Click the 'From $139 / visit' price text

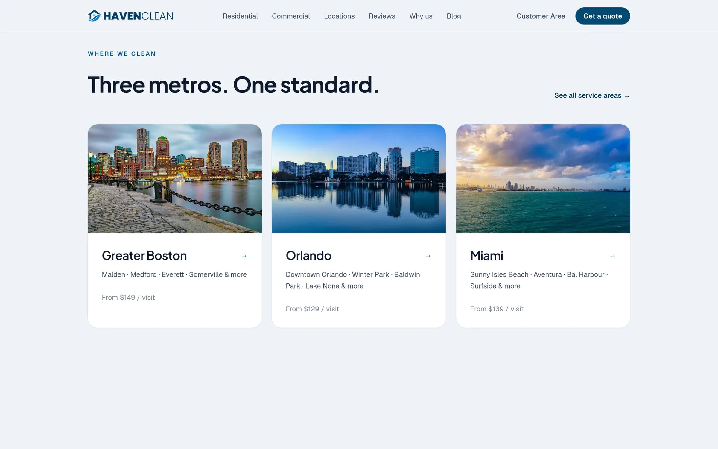tap(497, 309)
